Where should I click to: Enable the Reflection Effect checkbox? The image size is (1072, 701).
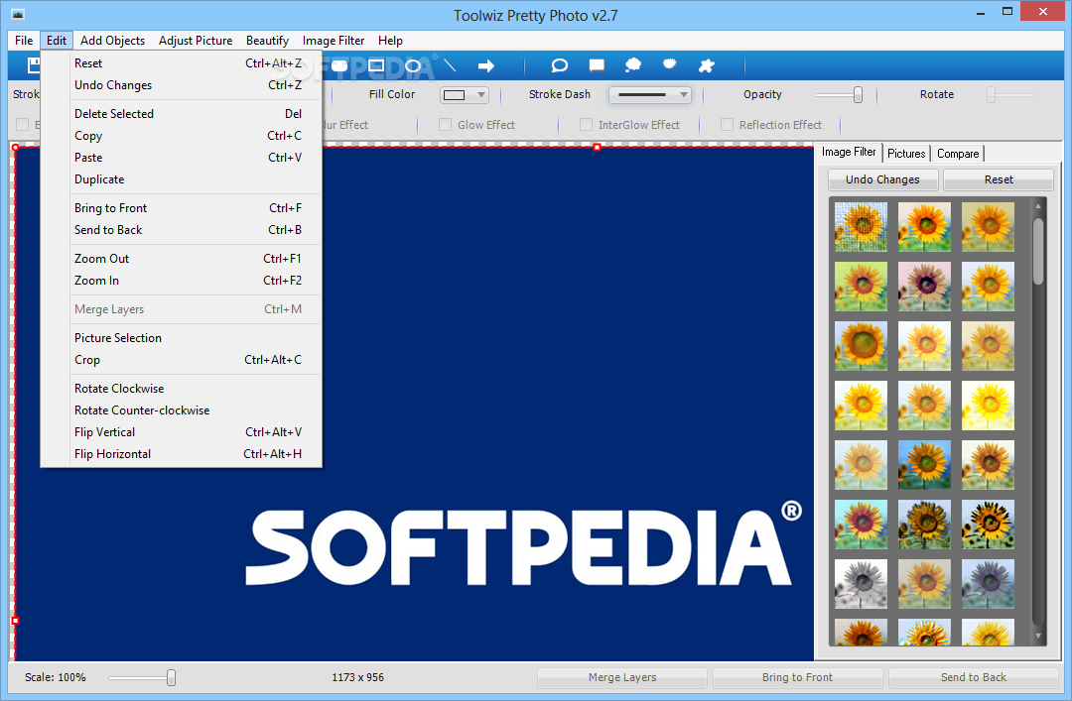point(727,124)
